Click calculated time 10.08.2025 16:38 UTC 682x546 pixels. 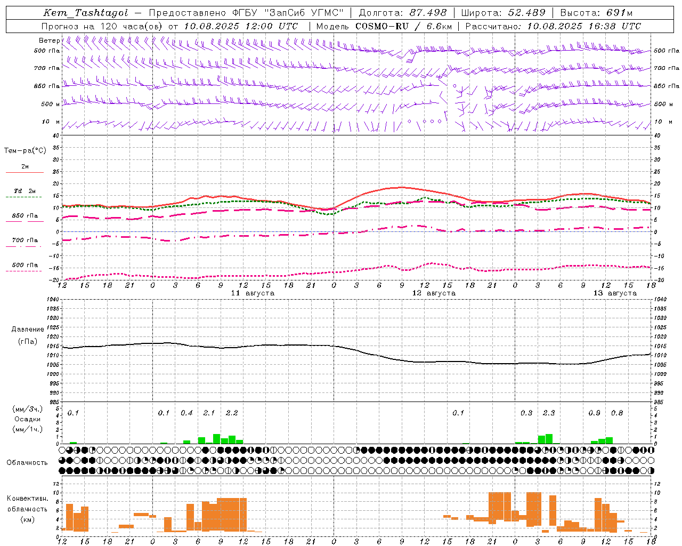(x=584, y=26)
